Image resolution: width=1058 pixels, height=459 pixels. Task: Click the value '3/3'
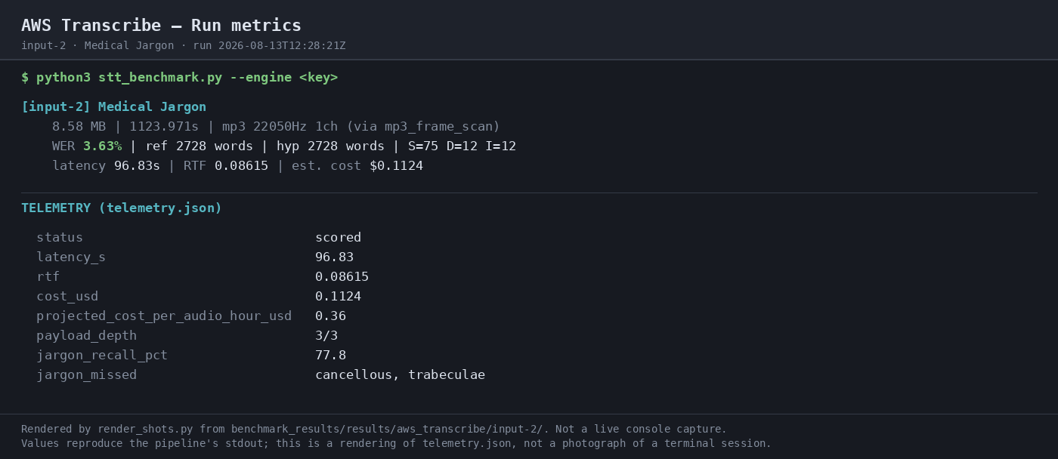click(326, 336)
